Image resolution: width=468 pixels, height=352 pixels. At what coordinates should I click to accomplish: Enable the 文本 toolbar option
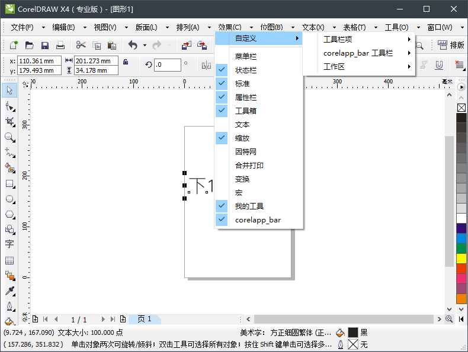click(x=242, y=124)
